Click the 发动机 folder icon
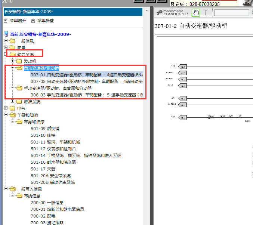Screen dimensions: 253x225 click(x=19, y=61)
